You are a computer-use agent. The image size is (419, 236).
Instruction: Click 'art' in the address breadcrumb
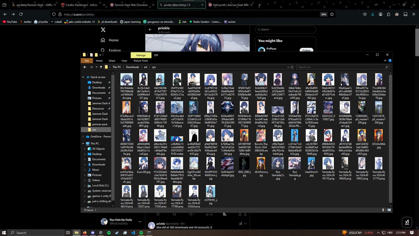coord(146,67)
